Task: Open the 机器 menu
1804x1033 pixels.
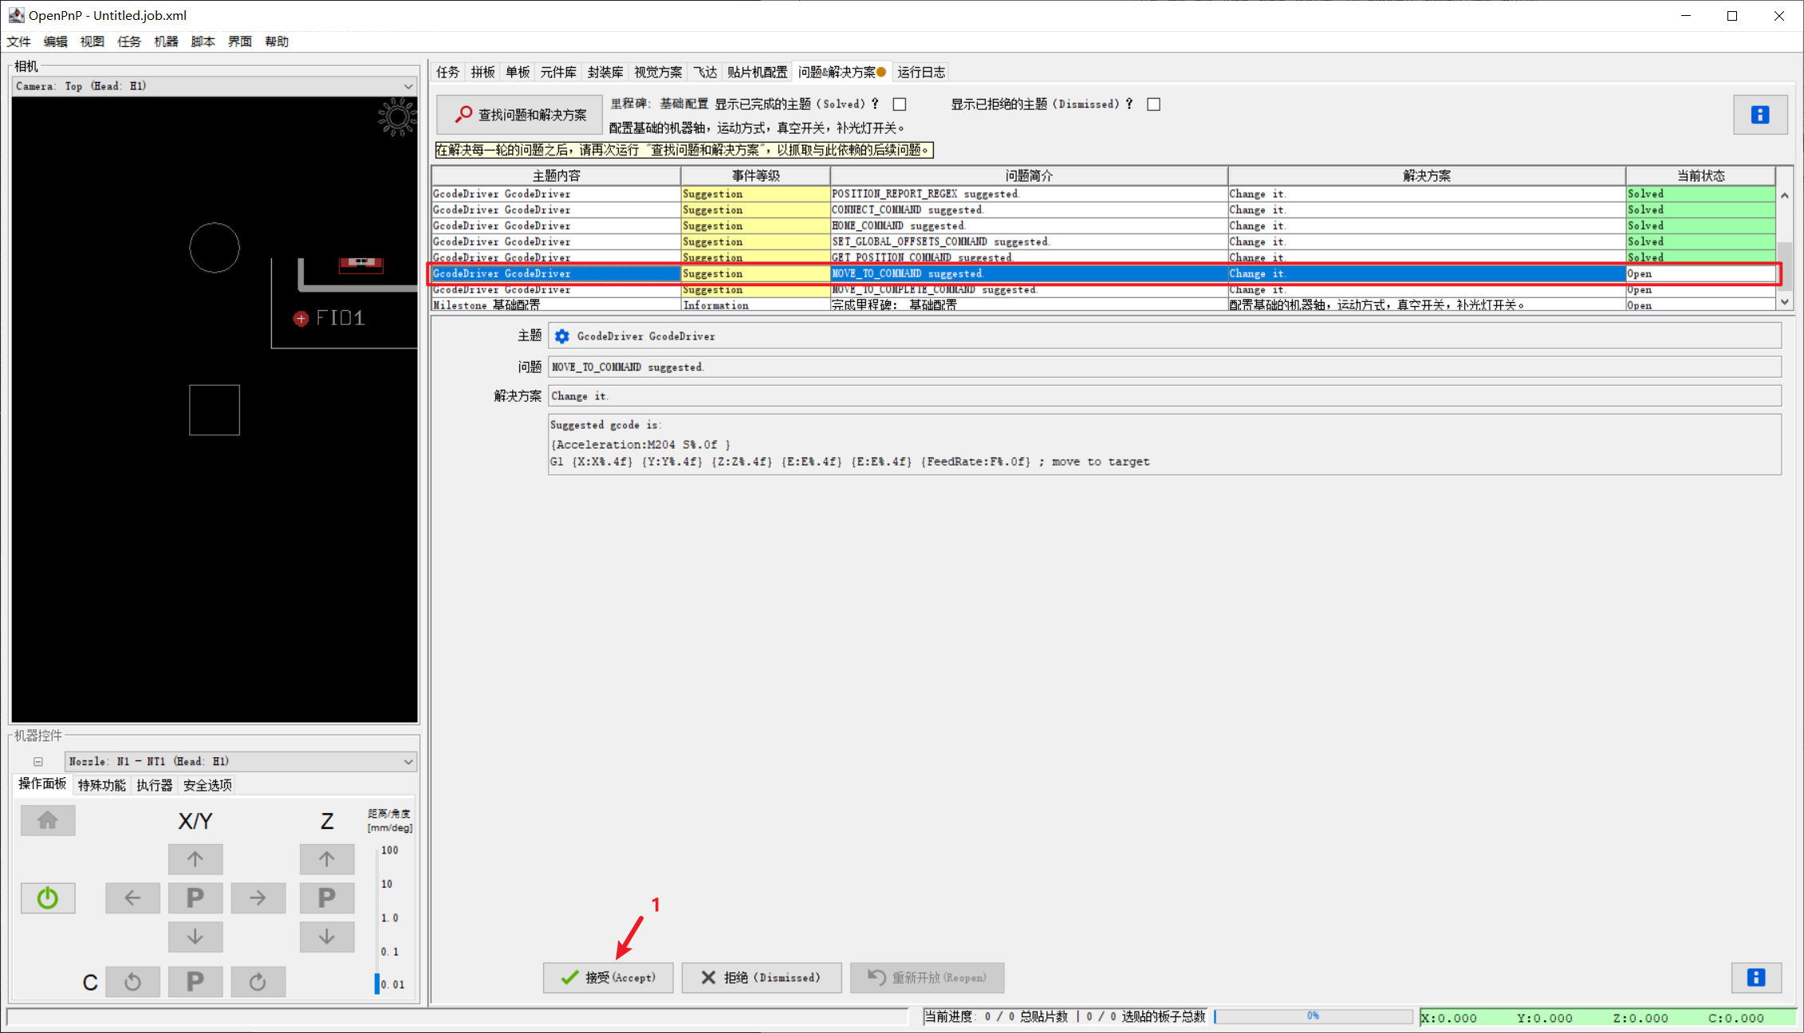Action: click(x=166, y=41)
